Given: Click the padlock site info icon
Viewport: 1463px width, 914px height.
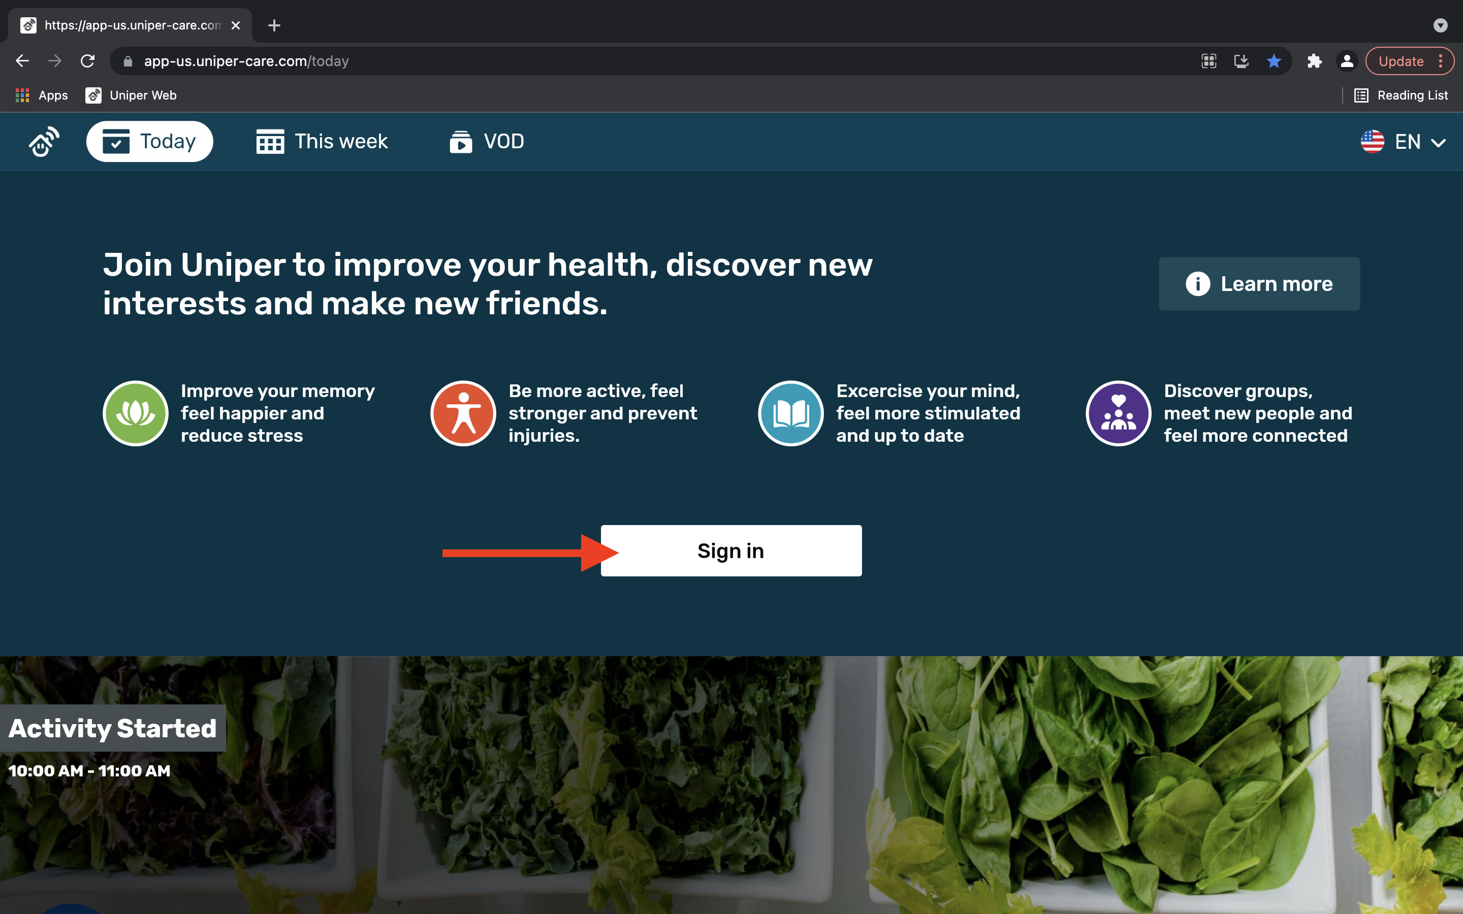Looking at the screenshot, I should pyautogui.click(x=128, y=61).
